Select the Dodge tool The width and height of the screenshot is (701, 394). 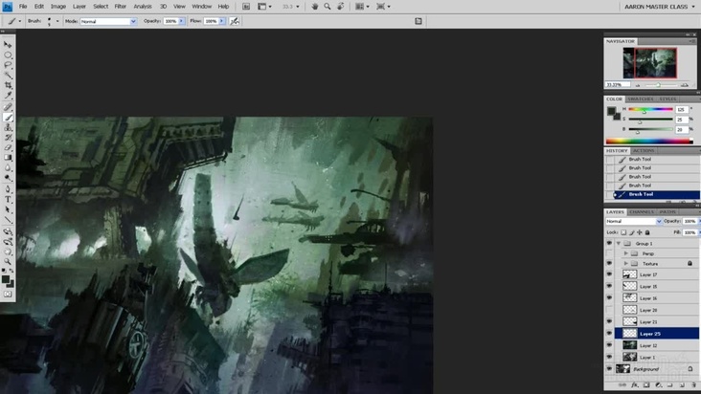coord(8,178)
